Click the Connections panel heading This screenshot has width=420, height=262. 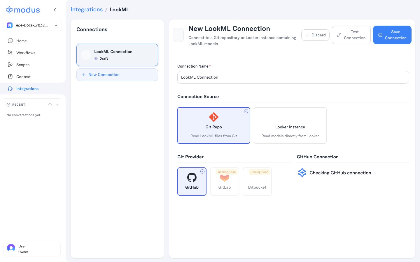(x=92, y=29)
